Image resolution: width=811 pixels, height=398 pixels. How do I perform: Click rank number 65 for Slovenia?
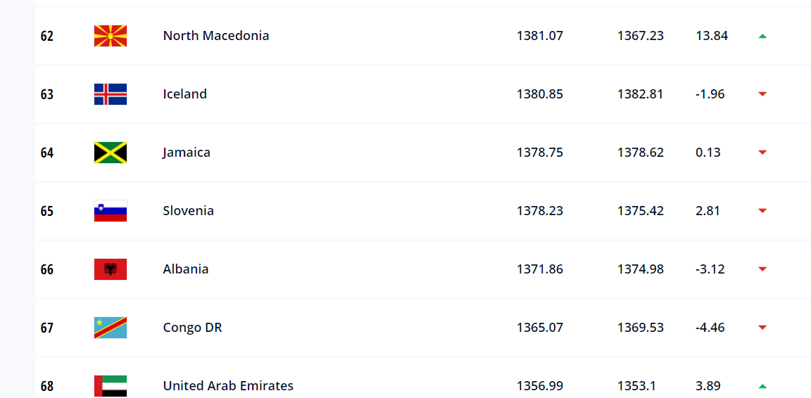[47, 212]
